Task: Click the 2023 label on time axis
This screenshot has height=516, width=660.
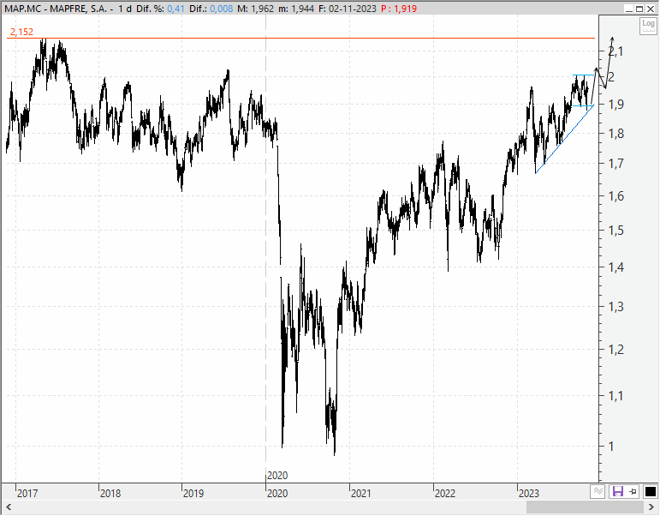Action: (x=529, y=493)
